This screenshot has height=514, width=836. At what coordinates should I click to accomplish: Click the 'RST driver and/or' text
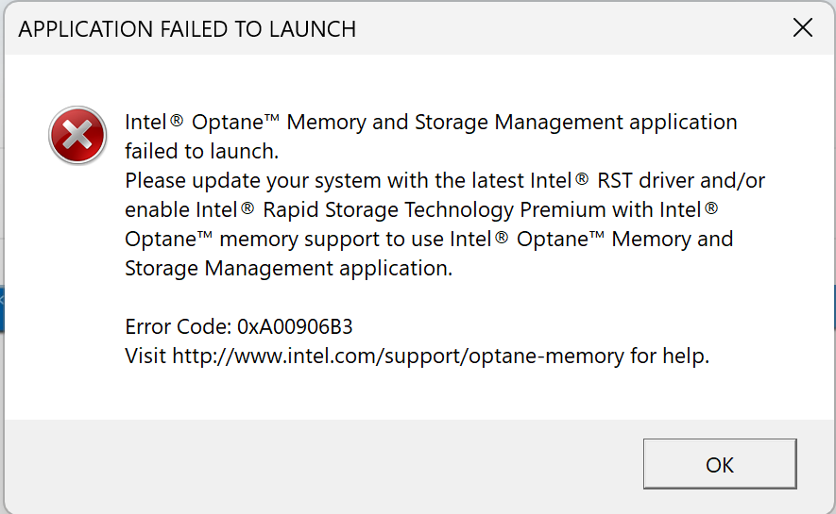(x=681, y=180)
